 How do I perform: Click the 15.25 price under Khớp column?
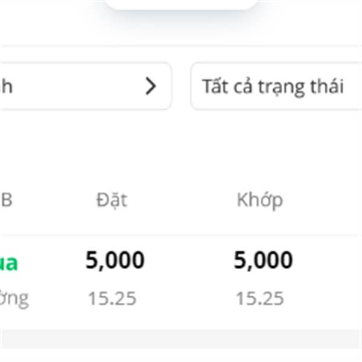pyautogui.click(x=259, y=299)
